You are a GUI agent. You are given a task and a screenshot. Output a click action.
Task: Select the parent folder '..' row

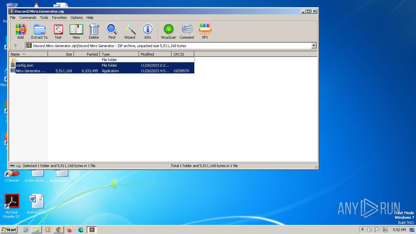click(x=102, y=60)
